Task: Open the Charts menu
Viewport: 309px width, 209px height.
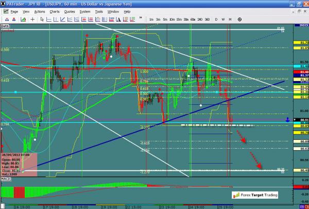Action: pyautogui.click(x=53, y=11)
